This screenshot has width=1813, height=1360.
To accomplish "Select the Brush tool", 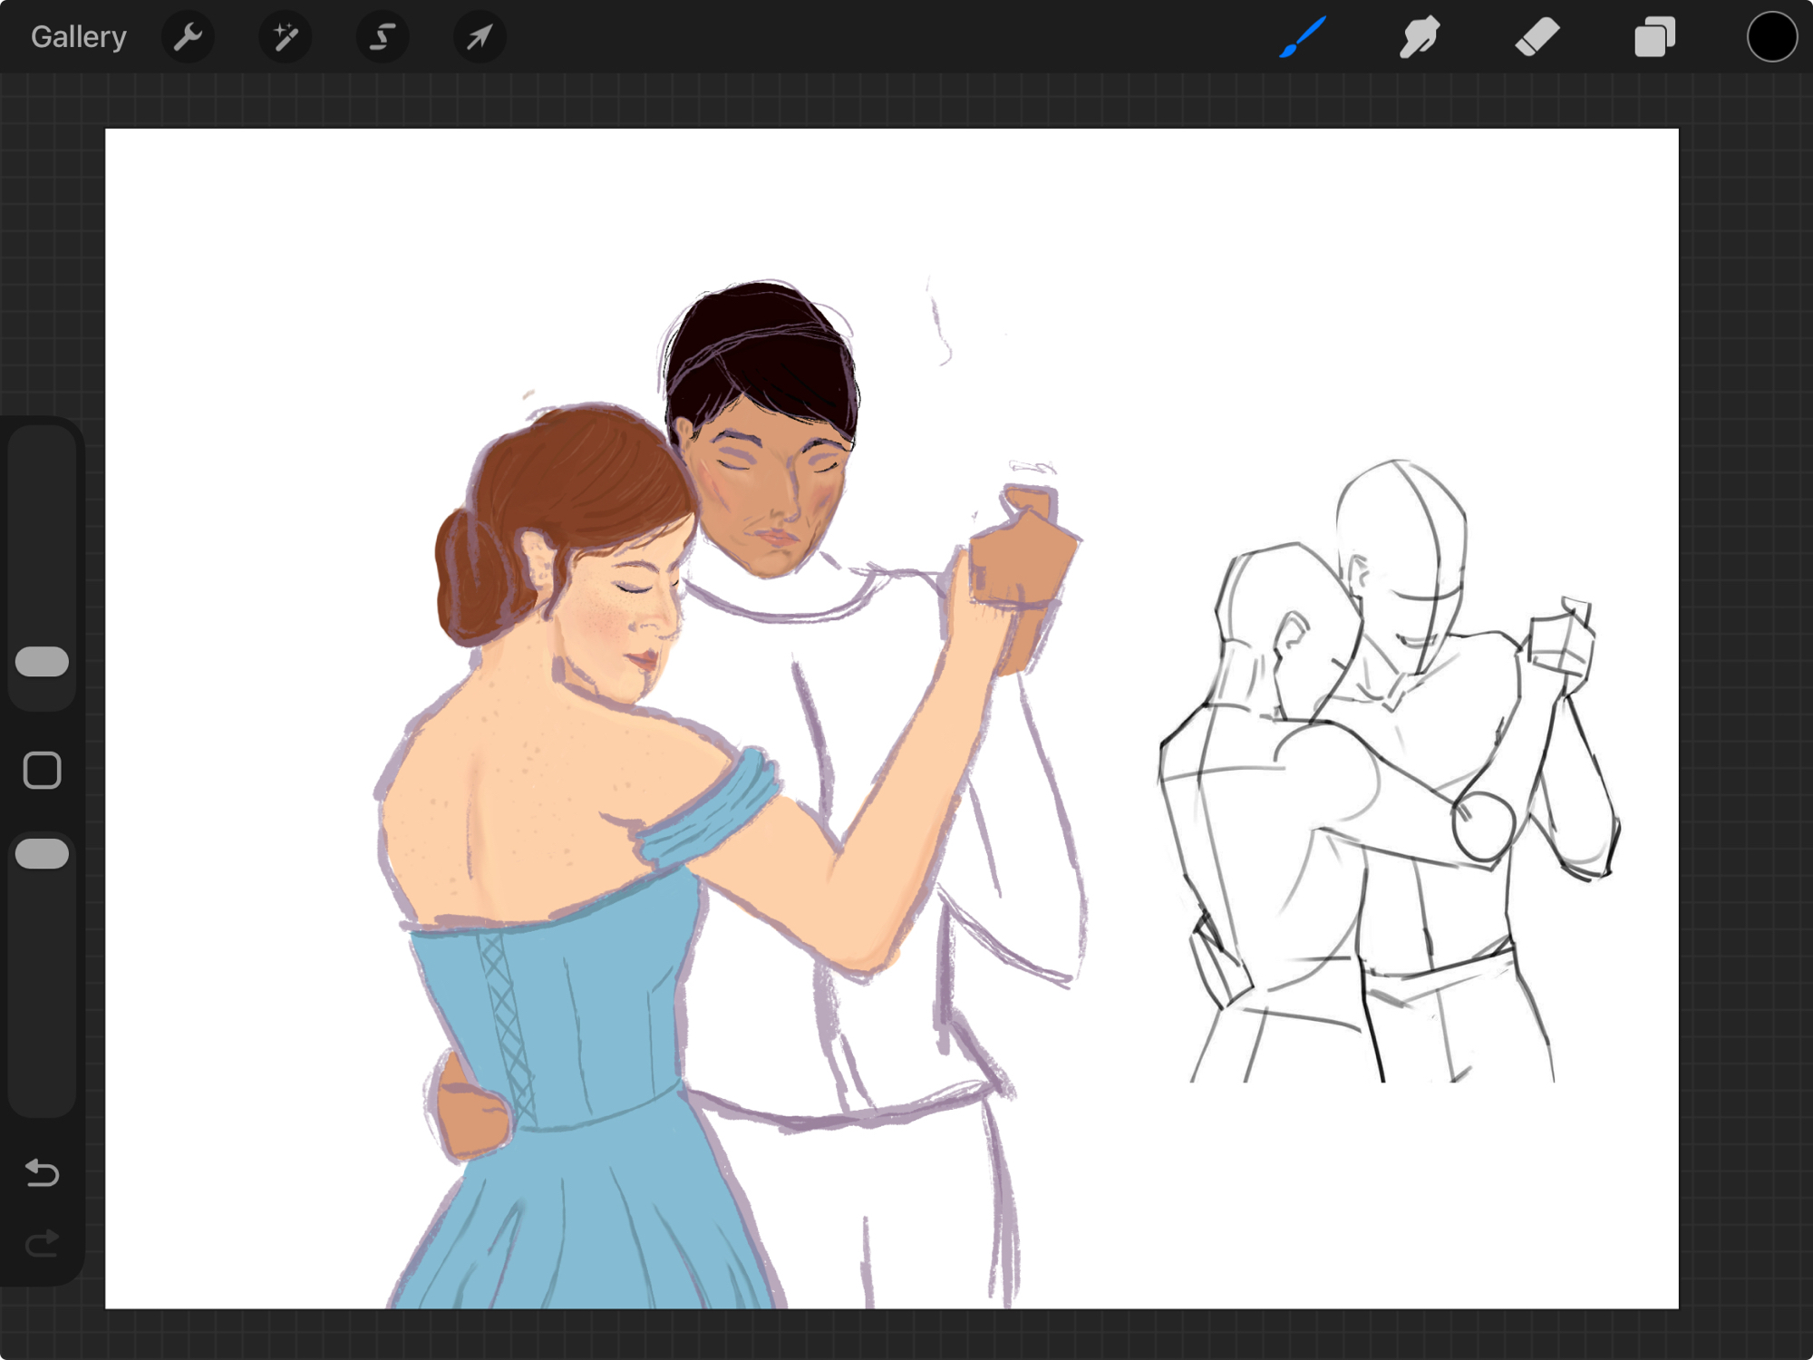I will click(x=1303, y=37).
